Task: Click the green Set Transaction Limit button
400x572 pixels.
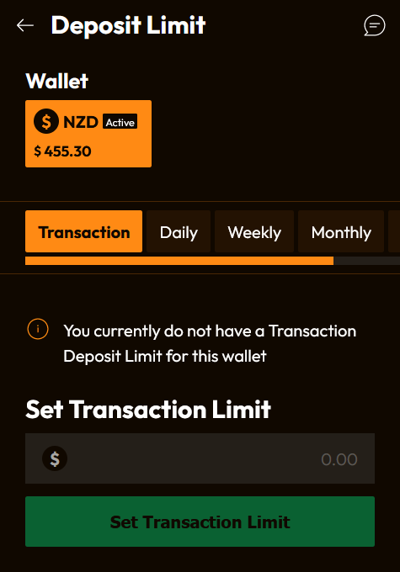Action: tap(200, 522)
